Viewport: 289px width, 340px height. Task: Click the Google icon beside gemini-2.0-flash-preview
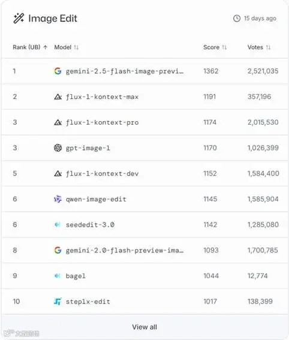(x=58, y=250)
